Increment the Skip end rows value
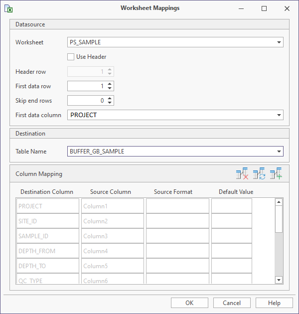Image resolution: width=299 pixels, height=314 pixels. pos(110,98)
